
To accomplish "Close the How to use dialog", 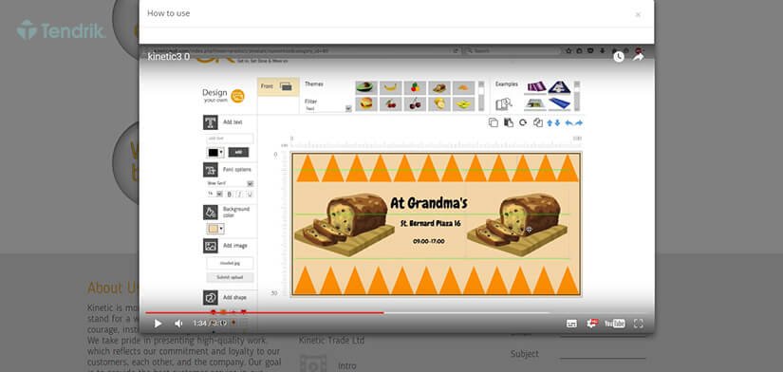I will coord(638,14).
